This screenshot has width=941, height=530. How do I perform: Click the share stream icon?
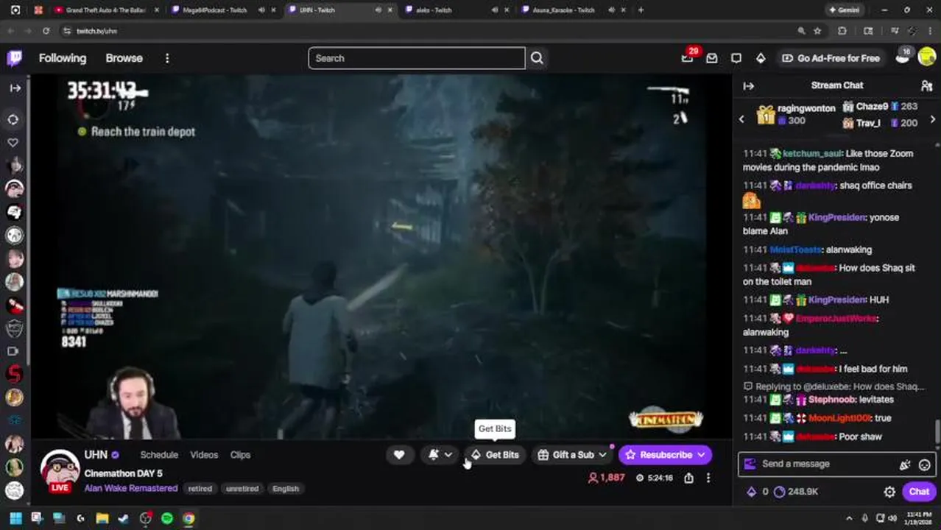(688, 478)
